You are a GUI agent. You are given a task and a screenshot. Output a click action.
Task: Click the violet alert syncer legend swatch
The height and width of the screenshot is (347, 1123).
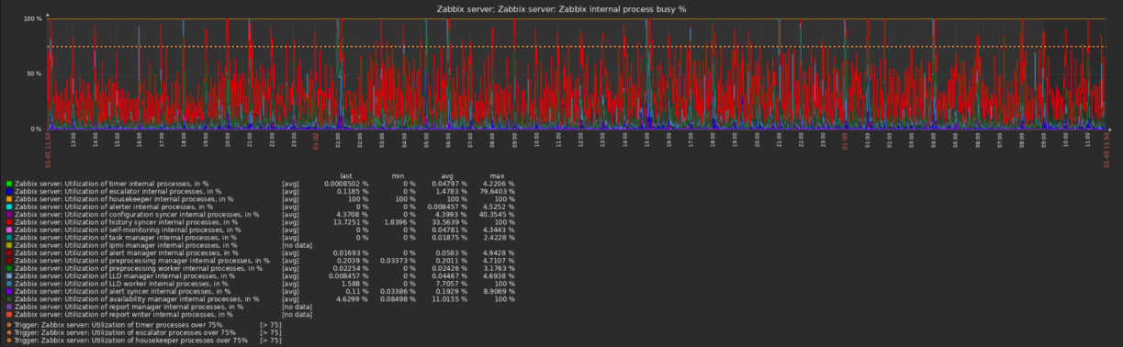(8, 291)
